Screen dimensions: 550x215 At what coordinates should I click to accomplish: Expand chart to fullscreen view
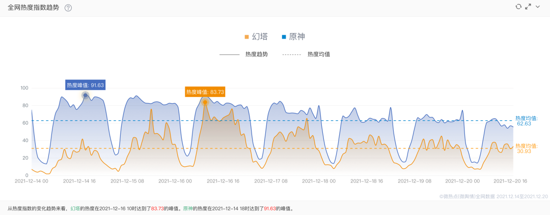tap(528, 7)
